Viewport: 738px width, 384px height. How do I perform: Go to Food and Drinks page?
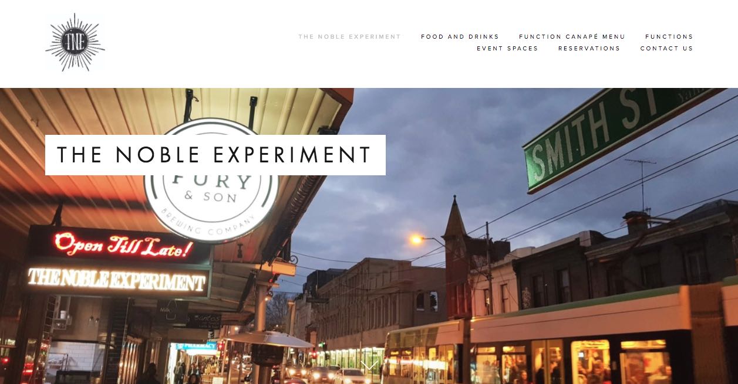(460, 36)
